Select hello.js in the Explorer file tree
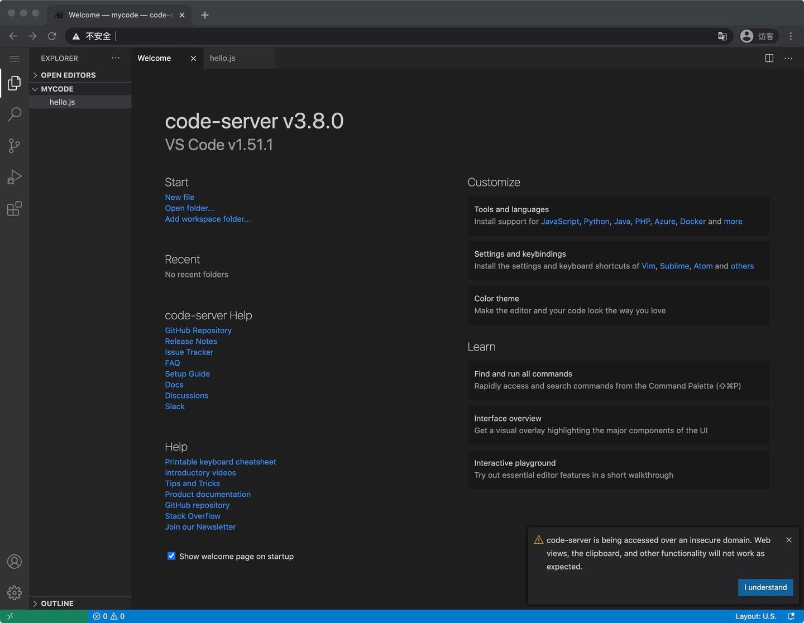The image size is (804, 623). click(x=62, y=102)
